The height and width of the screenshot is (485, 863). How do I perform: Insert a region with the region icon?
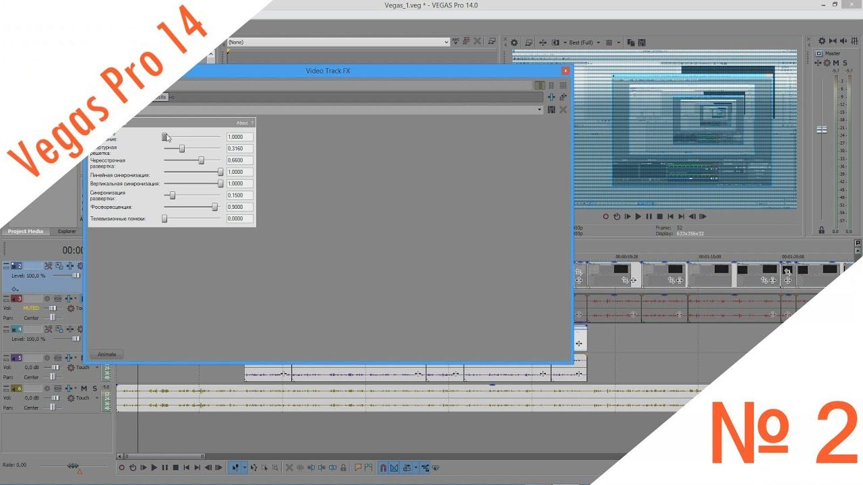coord(369,467)
